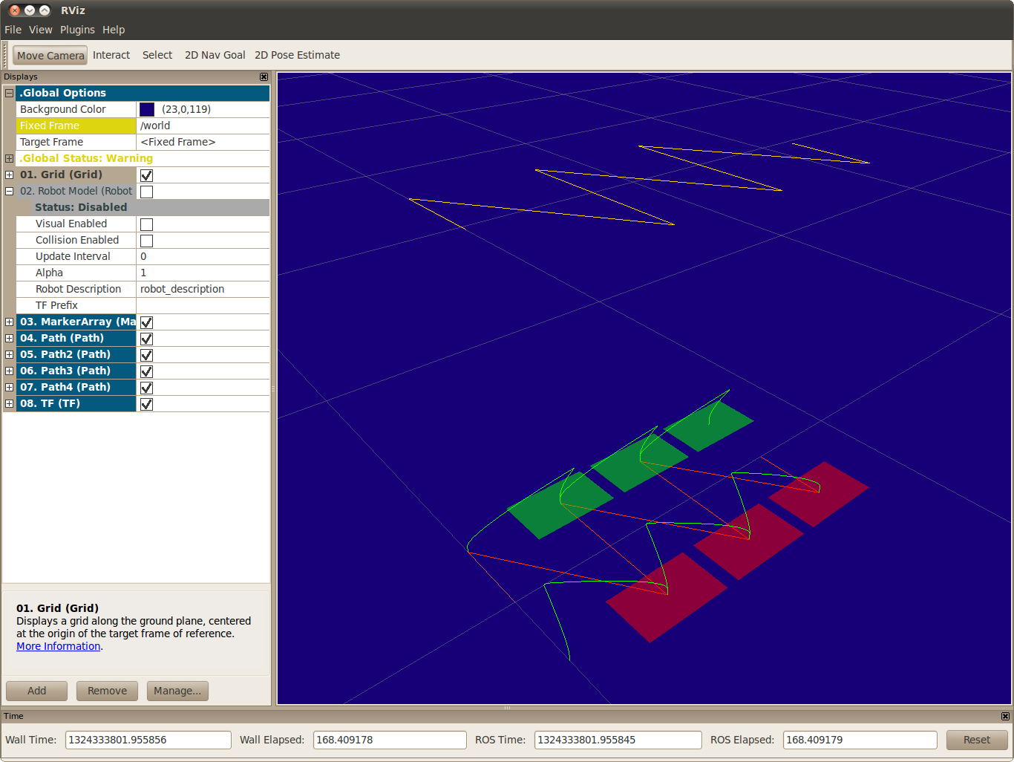The height and width of the screenshot is (762, 1014).
Task: Close the Displays panel
Action: [x=264, y=76]
